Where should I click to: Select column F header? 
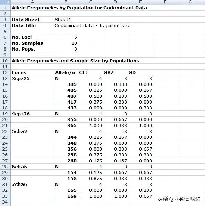click(165, 2)
